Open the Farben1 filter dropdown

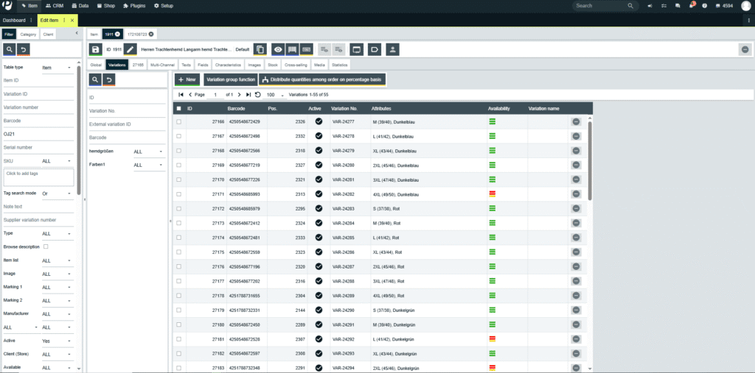pyautogui.click(x=147, y=165)
